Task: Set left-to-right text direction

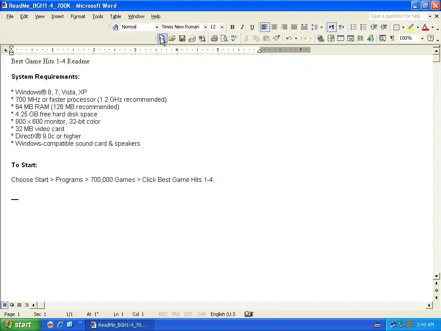Action: [332, 27]
